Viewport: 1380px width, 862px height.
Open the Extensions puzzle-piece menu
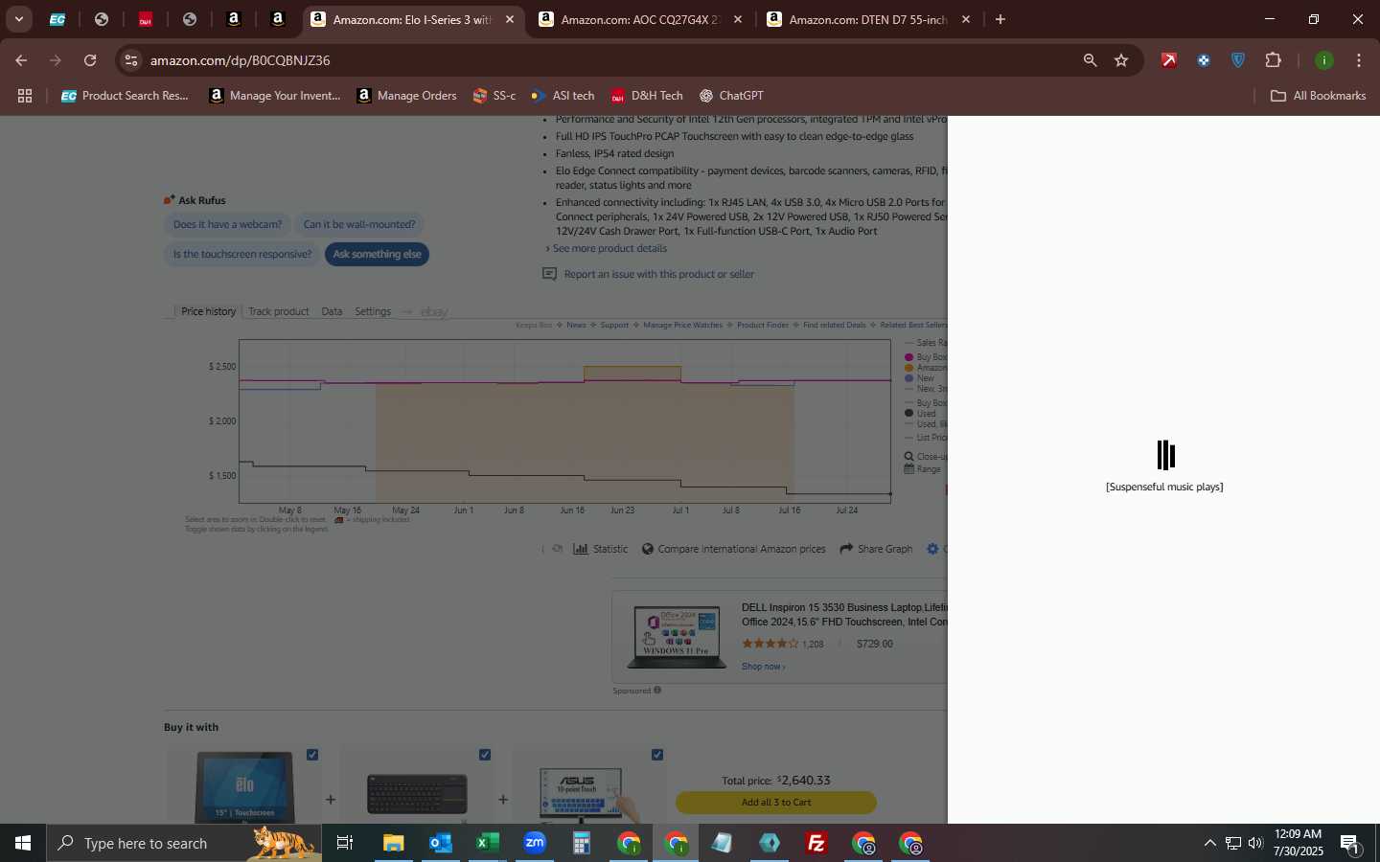pyautogui.click(x=1273, y=60)
